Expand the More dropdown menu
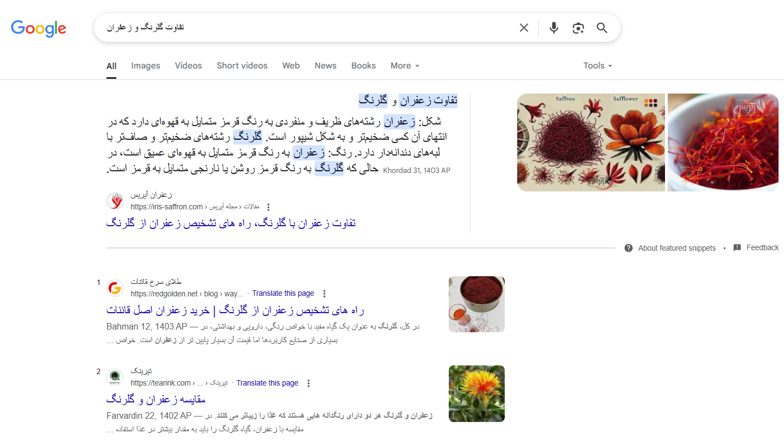Viewport: 784px width, 447px height. click(x=405, y=66)
